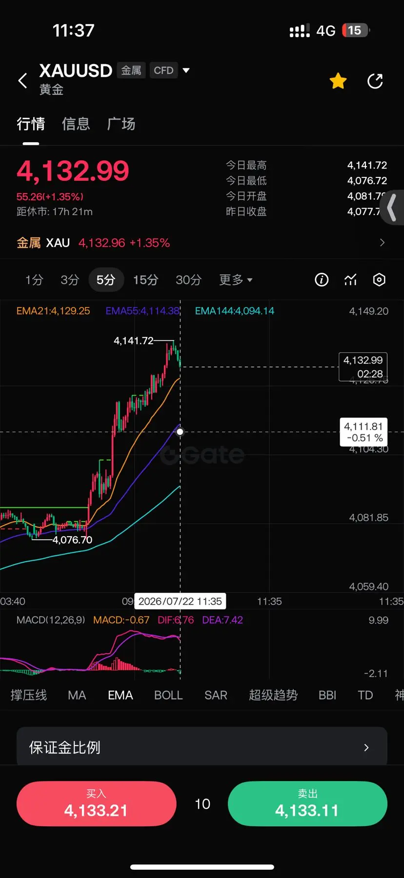Toggle the yellow favorite star
Image resolution: width=404 pixels, height=878 pixels.
tap(338, 81)
